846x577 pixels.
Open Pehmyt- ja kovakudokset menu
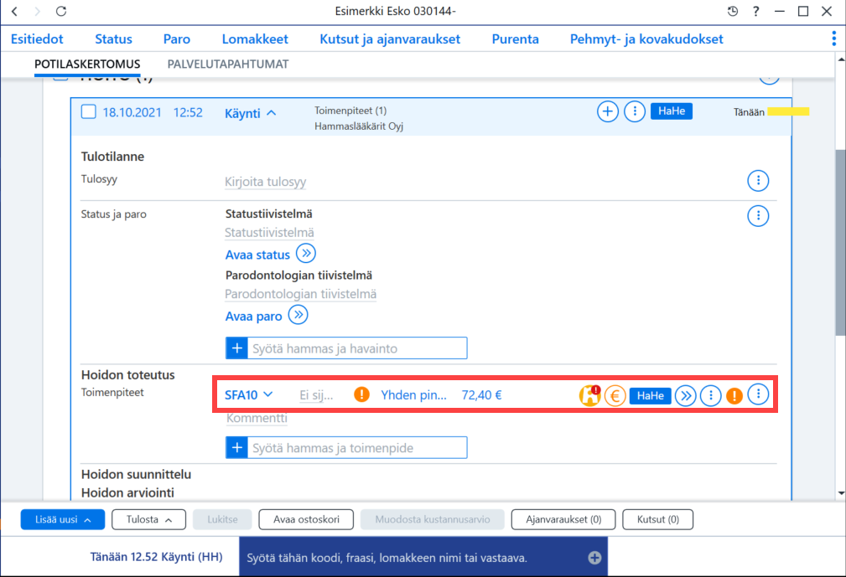(646, 39)
